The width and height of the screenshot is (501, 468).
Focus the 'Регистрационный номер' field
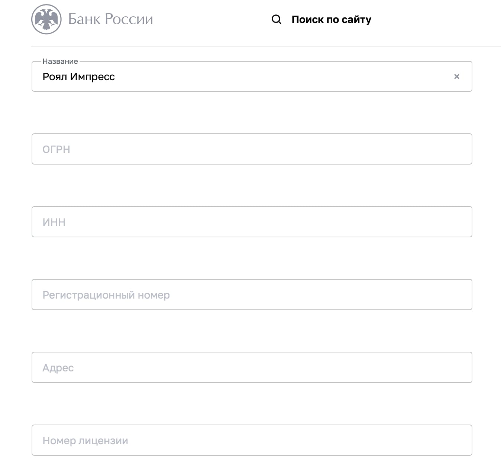click(x=252, y=295)
